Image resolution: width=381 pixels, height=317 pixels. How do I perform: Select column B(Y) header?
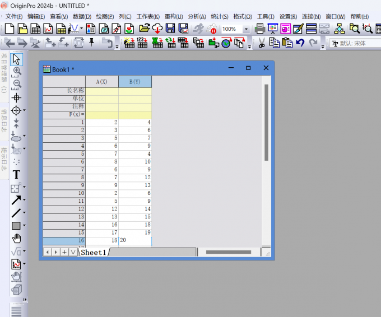pos(135,82)
